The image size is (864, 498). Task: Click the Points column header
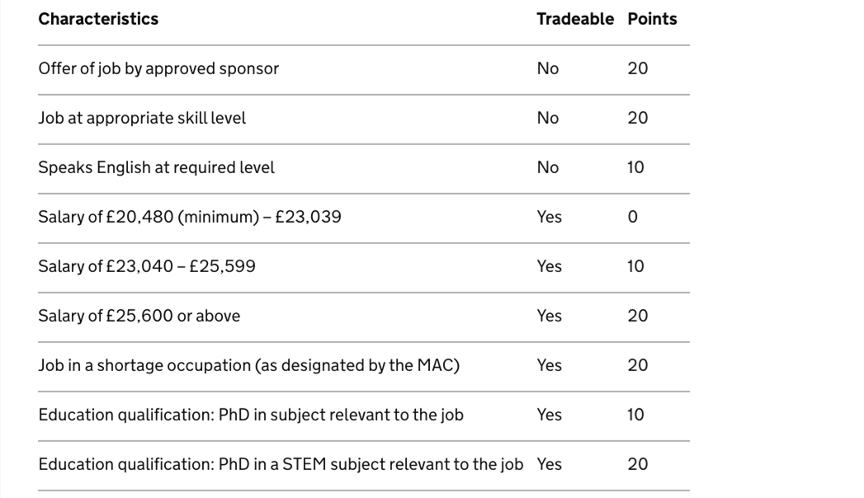(653, 19)
